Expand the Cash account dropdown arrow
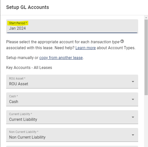The image size is (148, 147). click(133, 99)
